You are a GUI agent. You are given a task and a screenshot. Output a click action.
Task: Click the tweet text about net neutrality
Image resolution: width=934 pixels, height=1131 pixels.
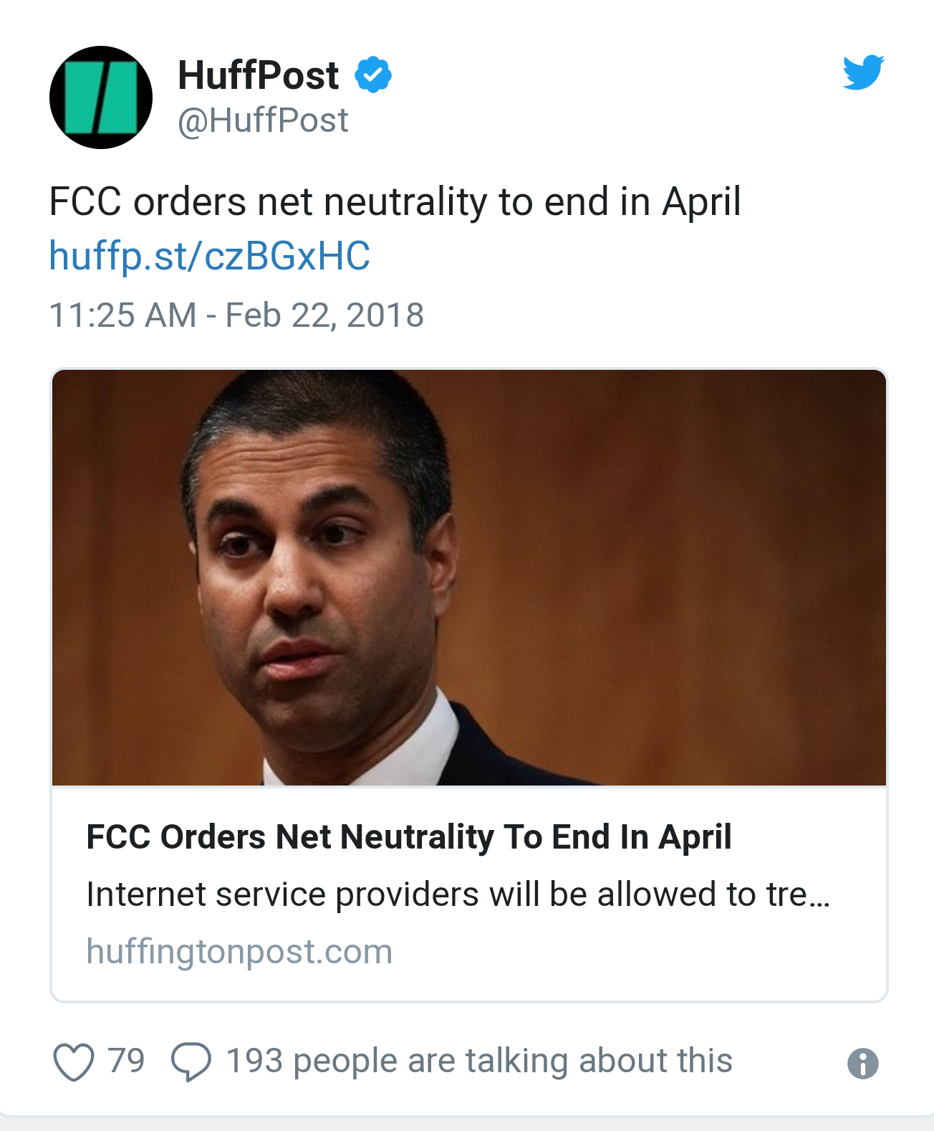pyautogui.click(x=395, y=201)
